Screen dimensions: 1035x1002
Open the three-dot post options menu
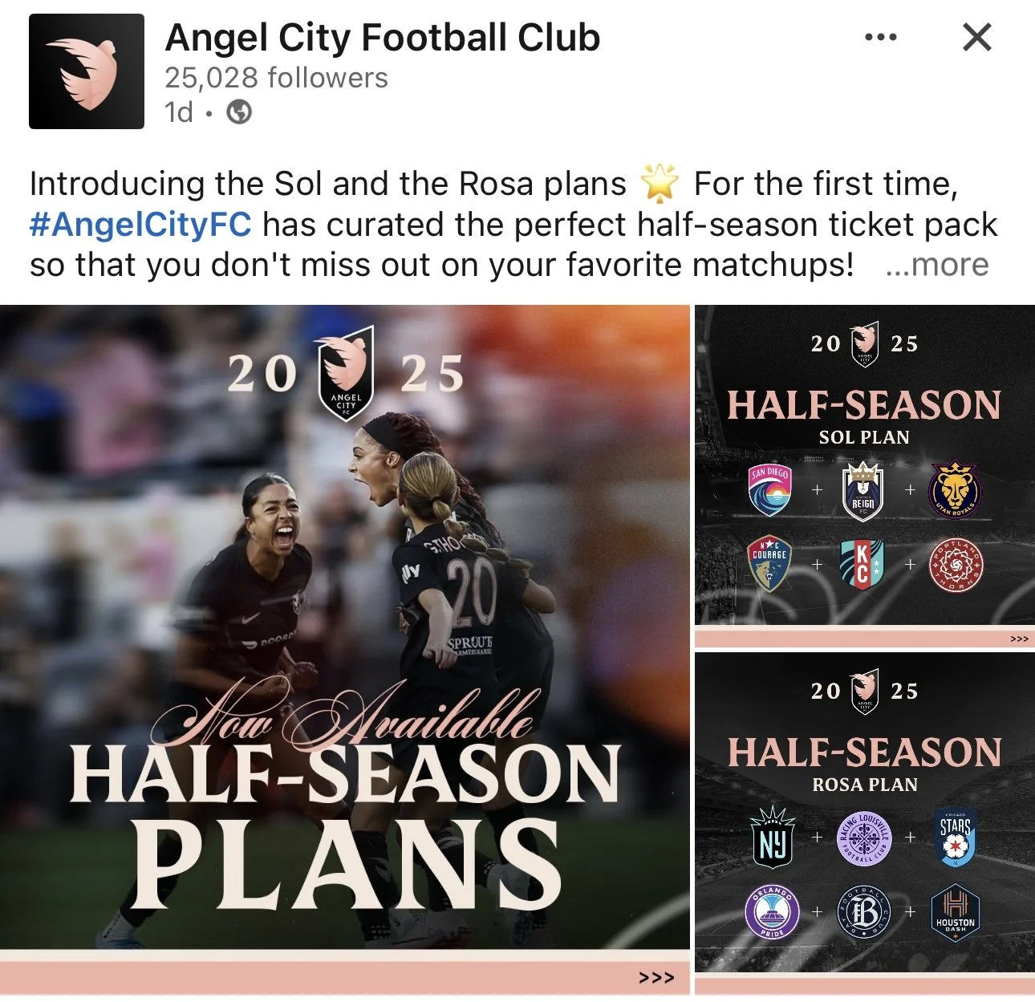[880, 37]
